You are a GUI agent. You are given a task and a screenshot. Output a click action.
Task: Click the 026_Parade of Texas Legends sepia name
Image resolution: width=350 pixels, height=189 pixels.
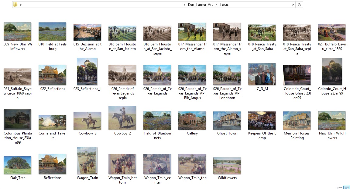pyautogui.click(x=122, y=93)
